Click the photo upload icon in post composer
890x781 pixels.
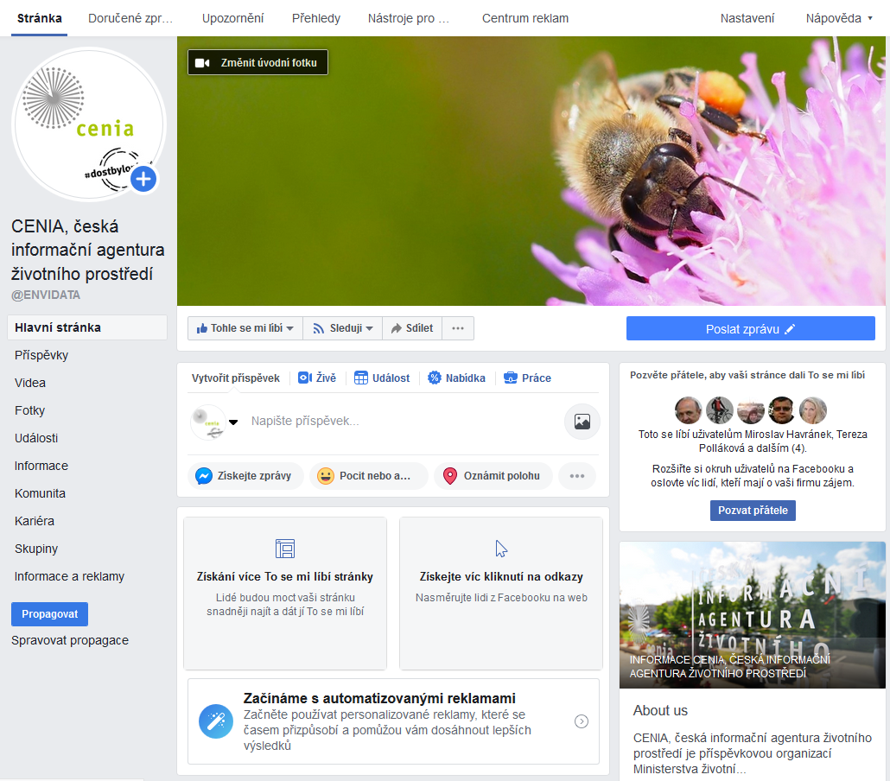pos(582,422)
